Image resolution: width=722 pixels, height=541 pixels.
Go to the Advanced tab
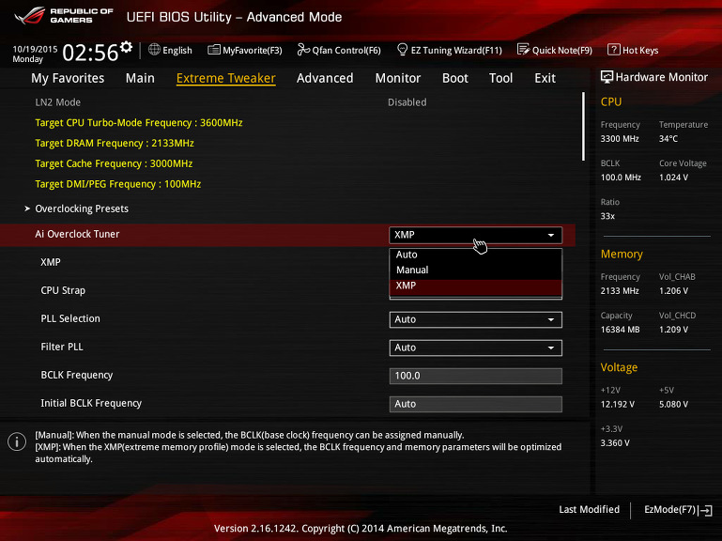point(325,78)
